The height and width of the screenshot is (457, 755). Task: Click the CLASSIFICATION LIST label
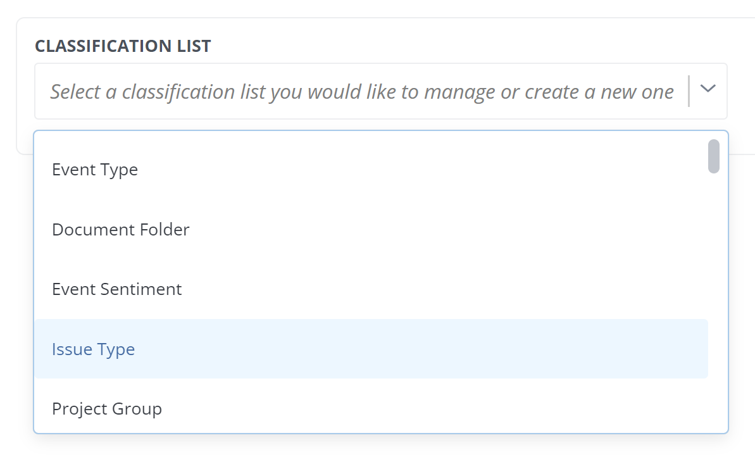(x=123, y=46)
